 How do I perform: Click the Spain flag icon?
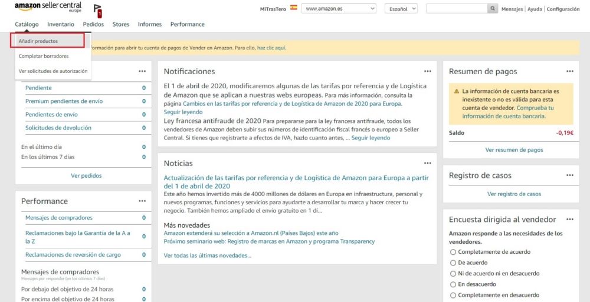pos(293,8)
